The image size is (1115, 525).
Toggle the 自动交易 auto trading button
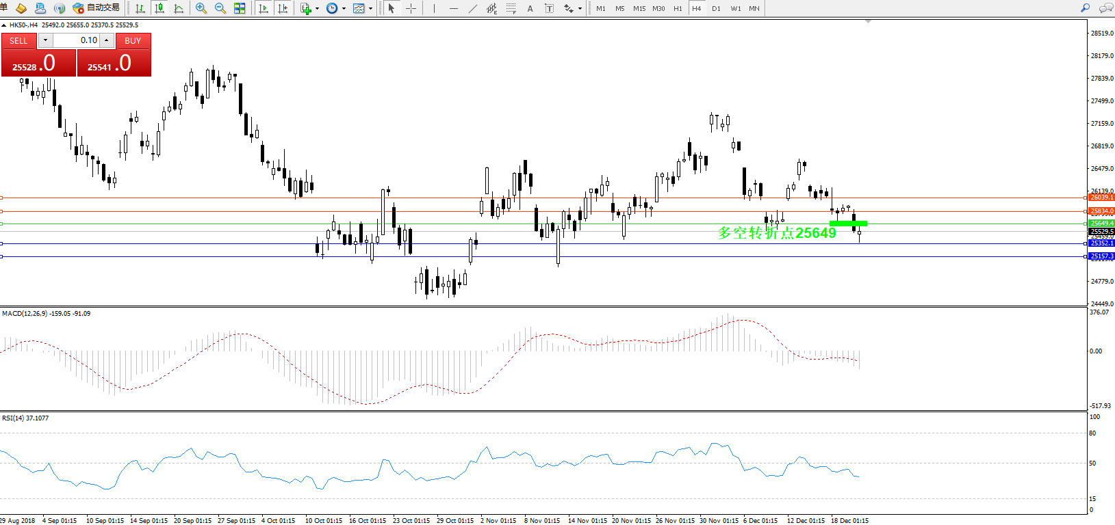coord(97,8)
